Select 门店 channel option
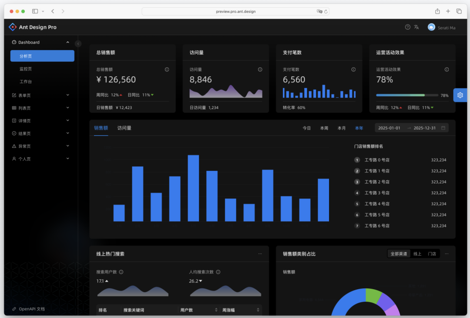This screenshot has height=318, width=470. pyautogui.click(x=432, y=254)
